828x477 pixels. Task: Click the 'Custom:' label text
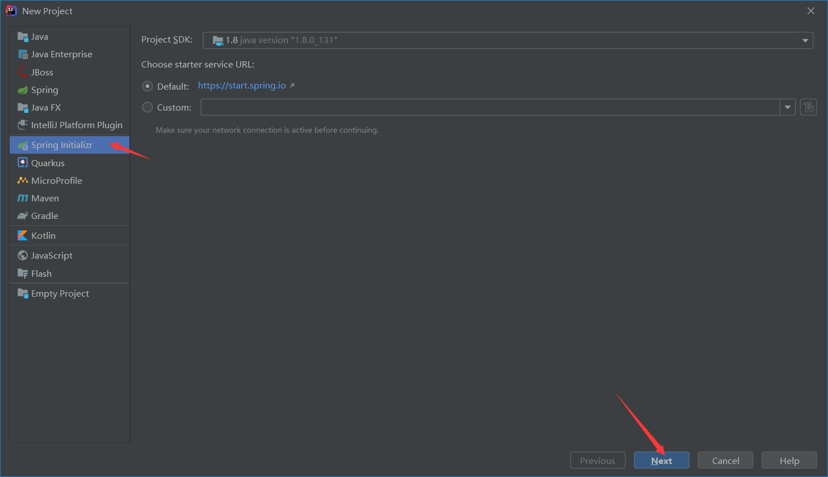coord(174,107)
